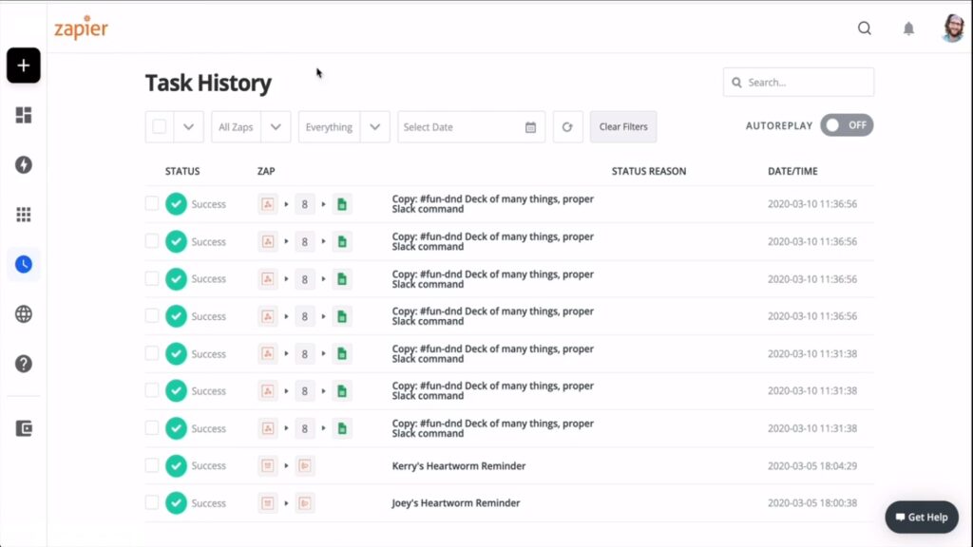Turn on the Autoreplay toggle

click(847, 124)
